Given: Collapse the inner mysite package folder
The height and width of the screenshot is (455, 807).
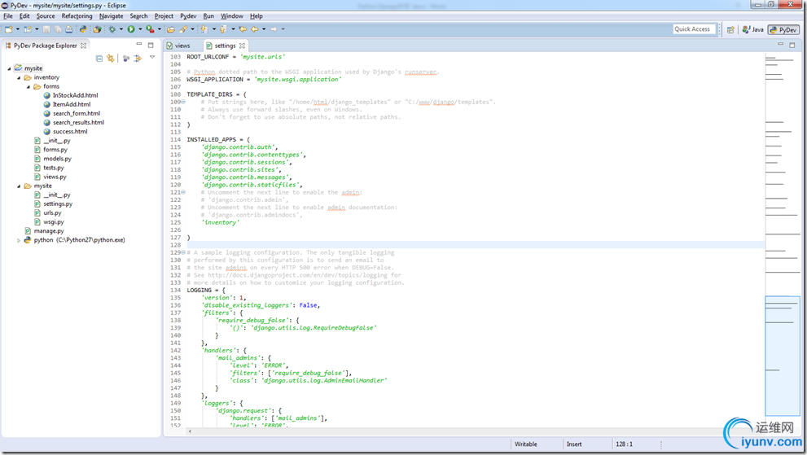Looking at the screenshot, I should 19,186.
